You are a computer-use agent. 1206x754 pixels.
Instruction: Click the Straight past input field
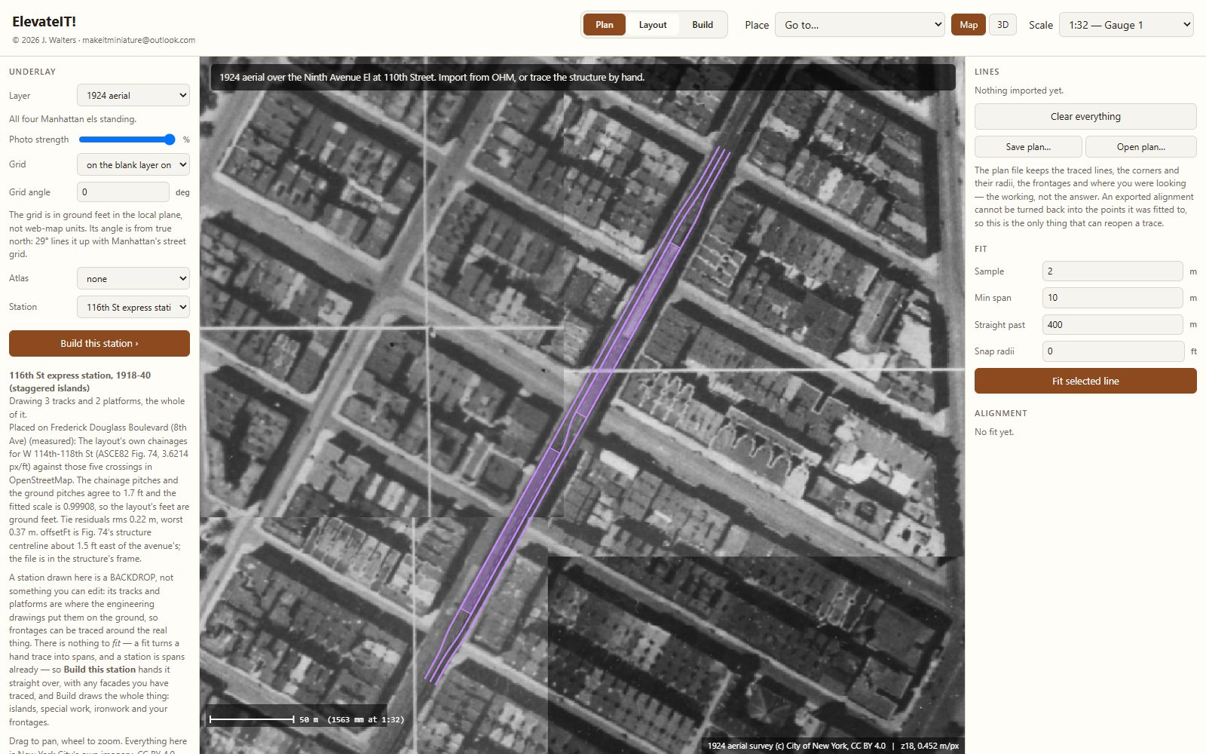(1113, 325)
